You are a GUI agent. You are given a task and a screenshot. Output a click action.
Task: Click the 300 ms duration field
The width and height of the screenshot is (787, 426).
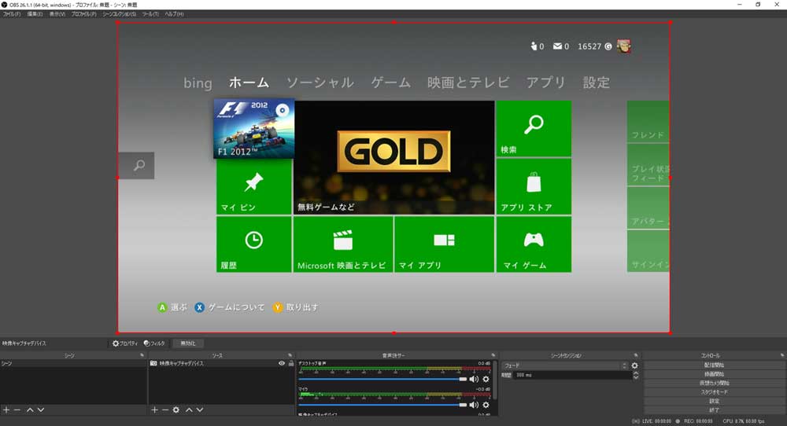pos(572,375)
